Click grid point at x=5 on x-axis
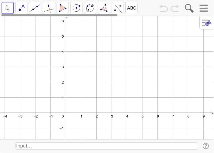The height and width of the screenshot is (153, 214). coord(142,113)
